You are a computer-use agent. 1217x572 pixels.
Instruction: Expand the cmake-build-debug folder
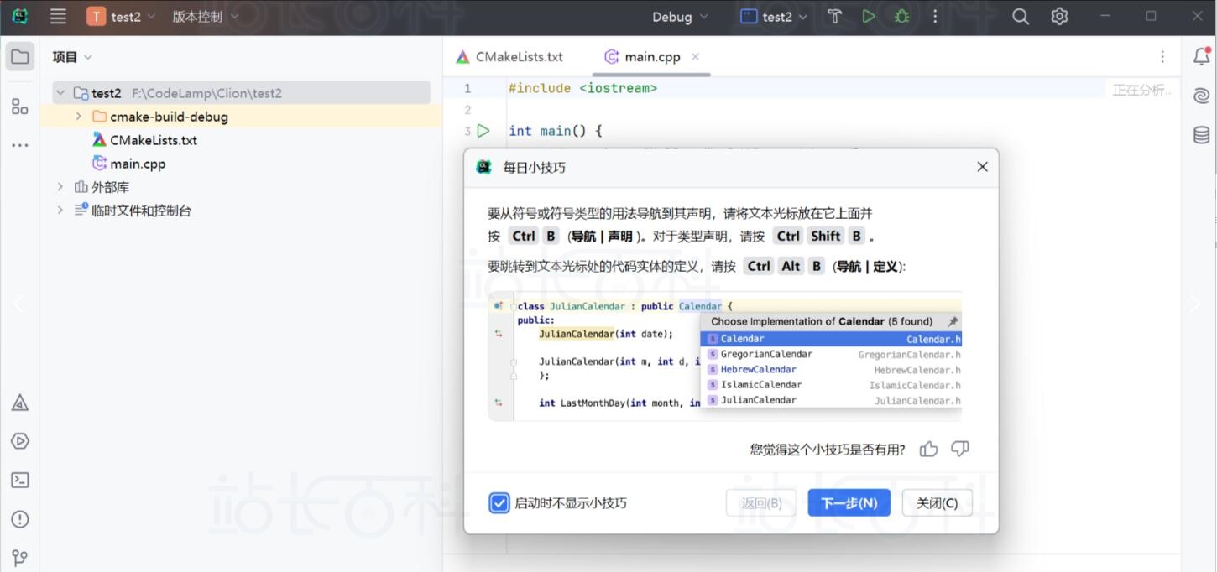[x=79, y=117]
